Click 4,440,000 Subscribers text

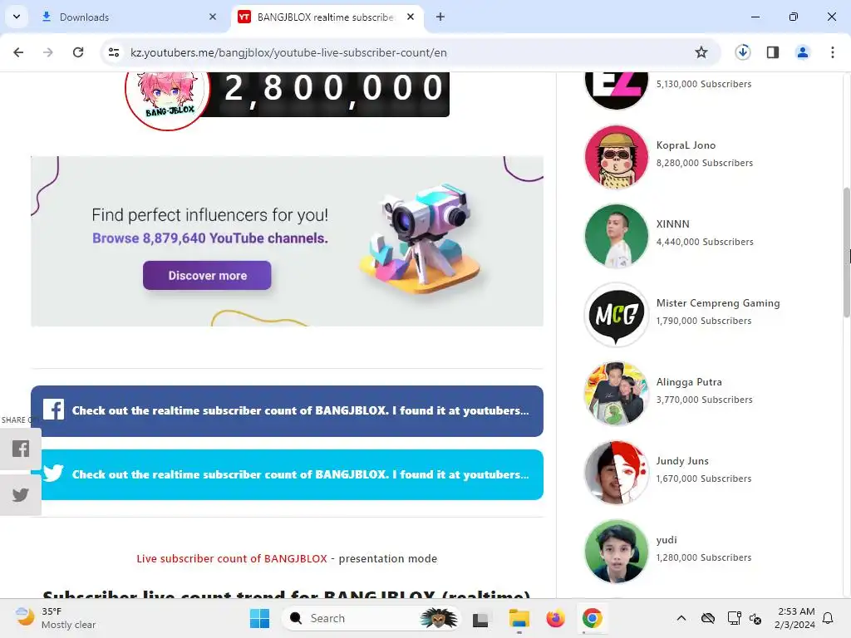point(705,242)
